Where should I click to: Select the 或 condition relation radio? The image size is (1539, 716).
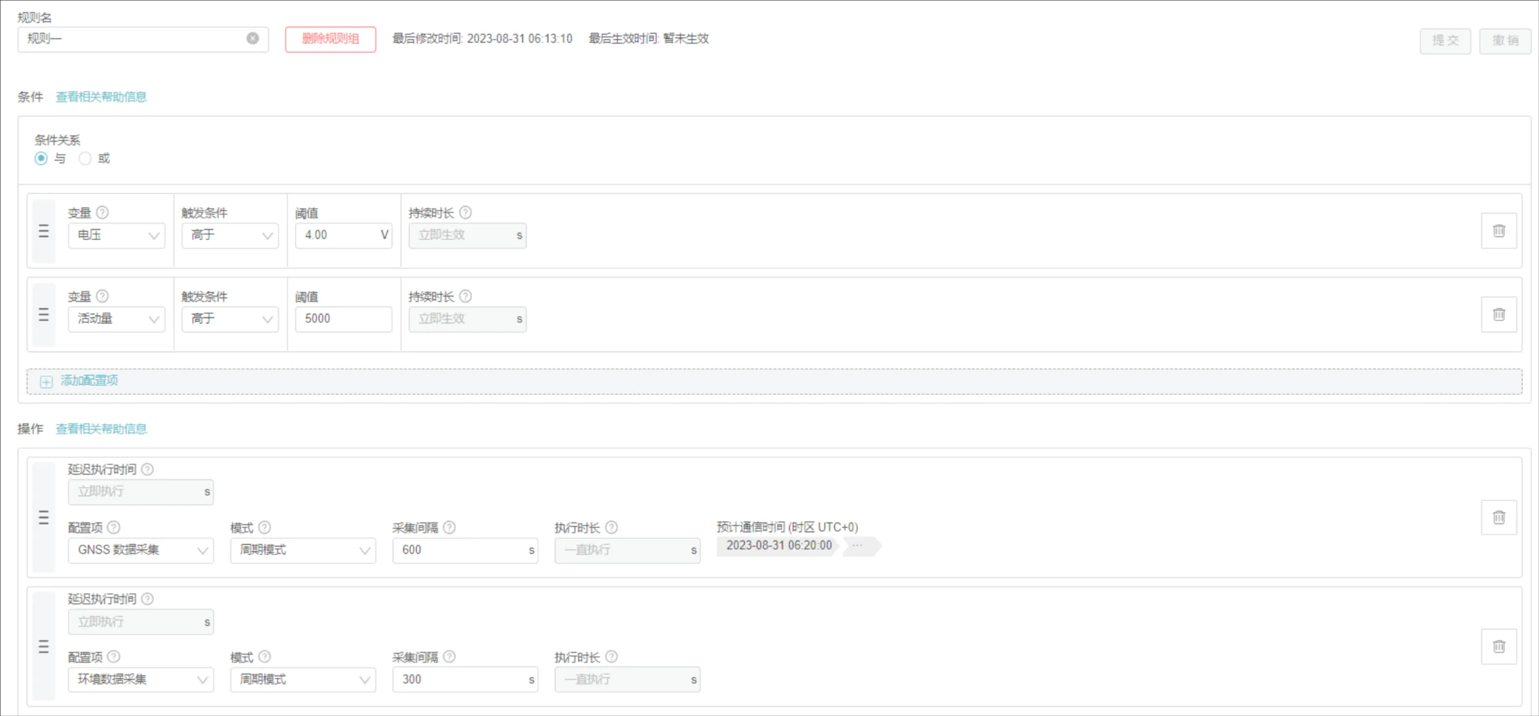(85, 158)
